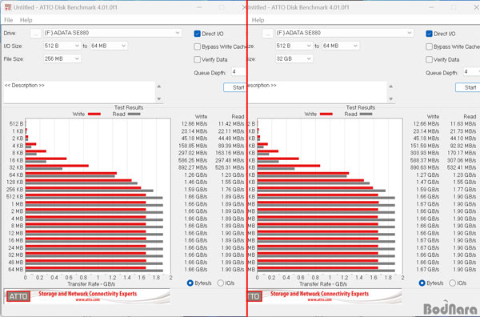Click description scroll down arrow, right window
This screenshot has height=317, width=480.
coord(390,98)
